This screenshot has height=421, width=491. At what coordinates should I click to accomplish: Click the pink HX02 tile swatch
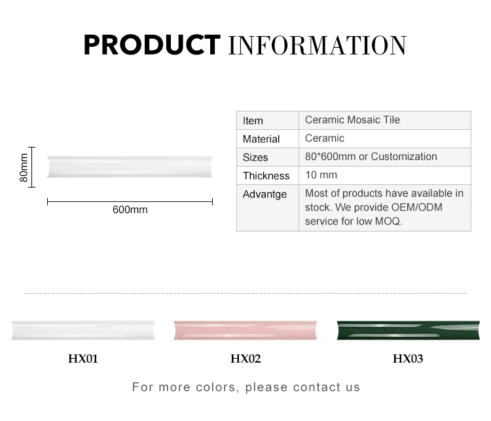click(x=245, y=331)
